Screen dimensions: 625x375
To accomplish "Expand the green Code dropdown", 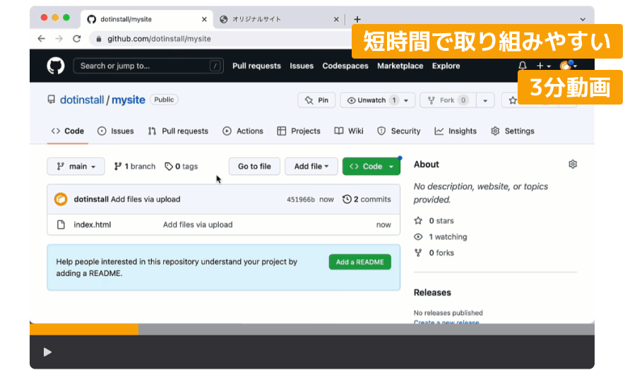I will pyautogui.click(x=371, y=166).
